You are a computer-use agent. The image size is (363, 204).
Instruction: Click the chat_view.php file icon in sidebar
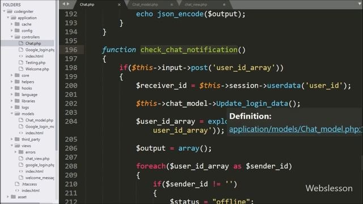tap(21, 158)
